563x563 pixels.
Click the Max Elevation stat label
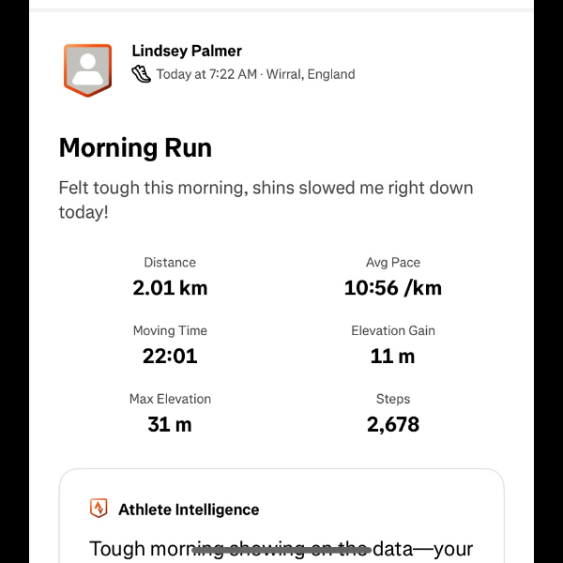coord(170,399)
